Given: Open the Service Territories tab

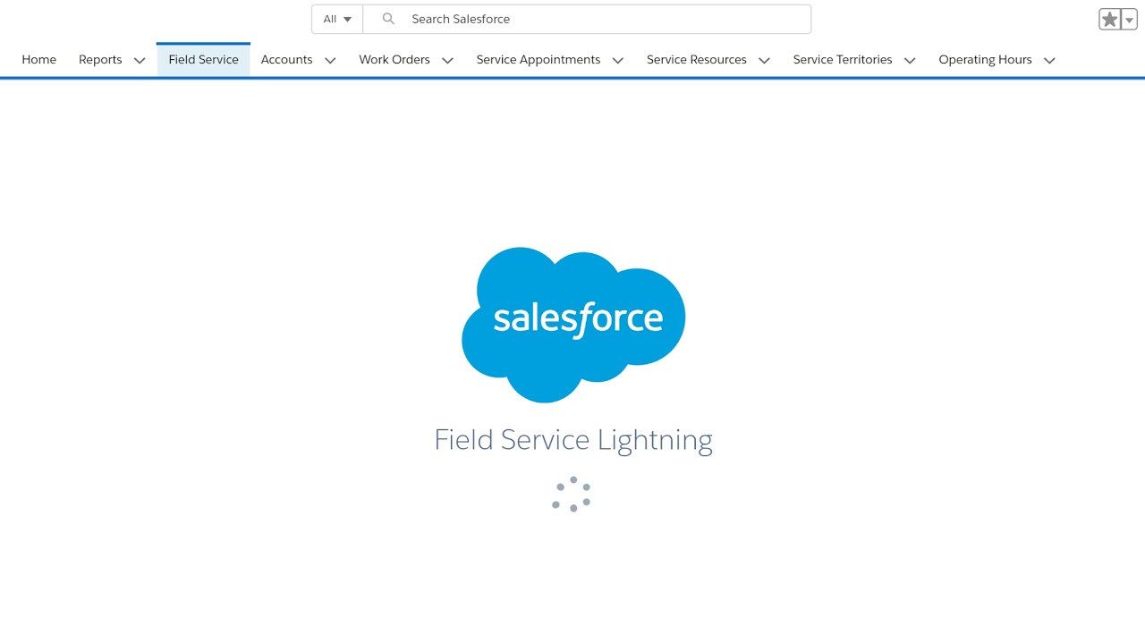Looking at the screenshot, I should 843,60.
